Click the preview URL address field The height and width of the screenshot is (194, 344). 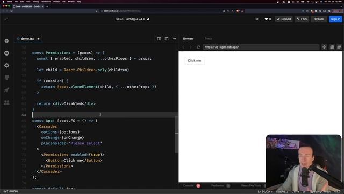point(261,47)
